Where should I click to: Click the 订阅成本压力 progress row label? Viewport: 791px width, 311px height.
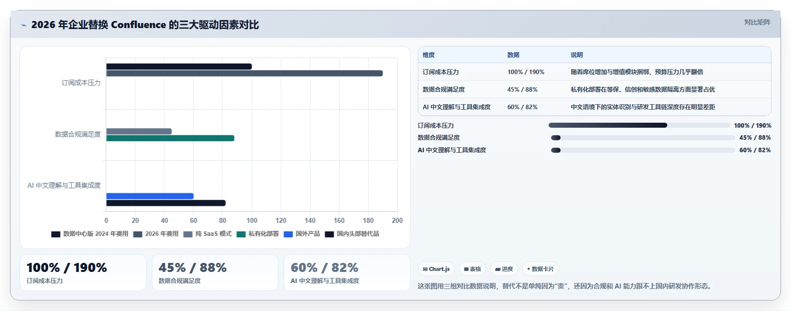[x=436, y=126]
